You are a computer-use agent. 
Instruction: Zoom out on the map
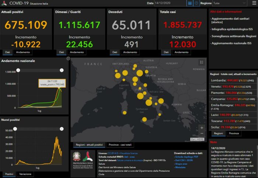pyautogui.click(x=201, y=133)
